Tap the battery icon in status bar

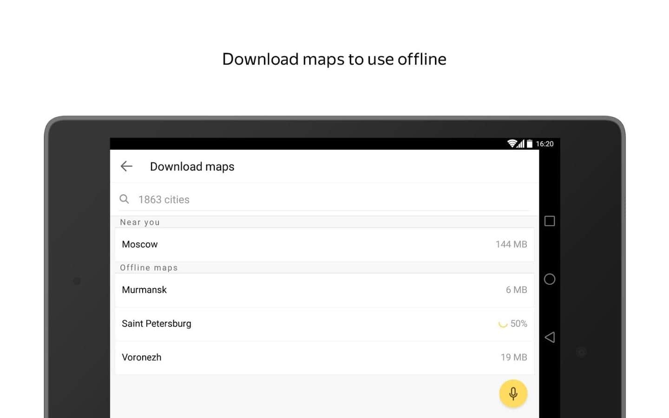point(530,144)
